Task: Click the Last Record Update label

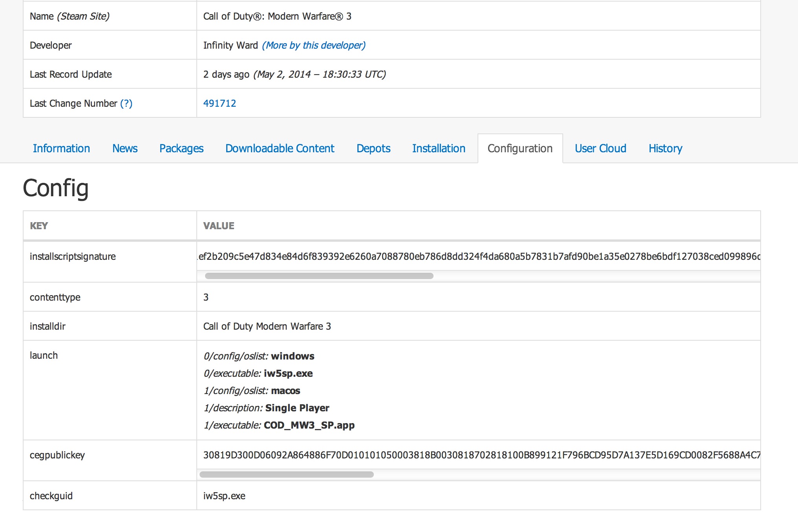Action: (71, 74)
